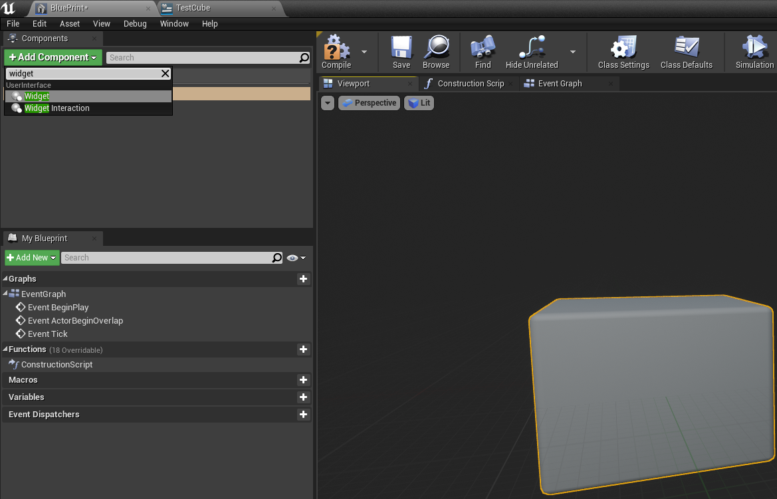Add a new variable with plus icon
The image size is (777, 499).
[303, 397]
